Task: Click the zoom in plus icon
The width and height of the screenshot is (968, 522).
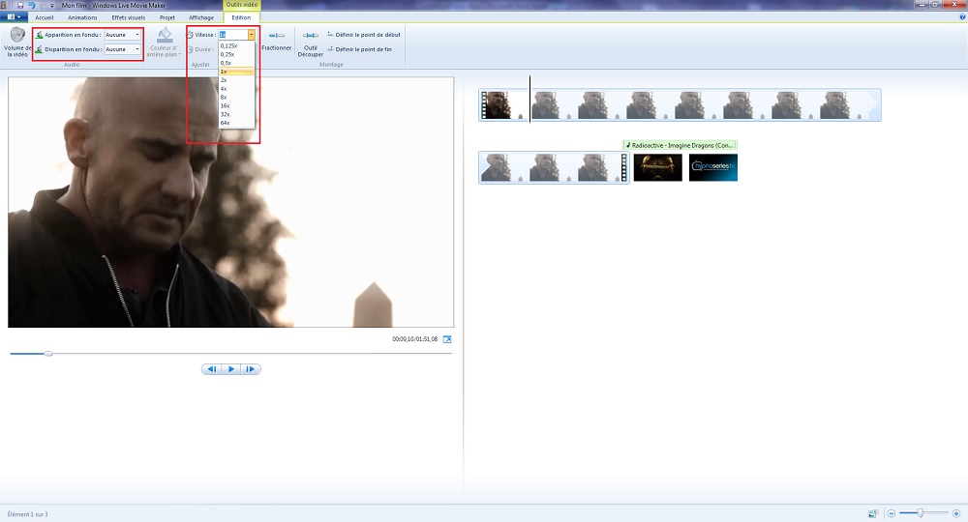Action: click(956, 513)
